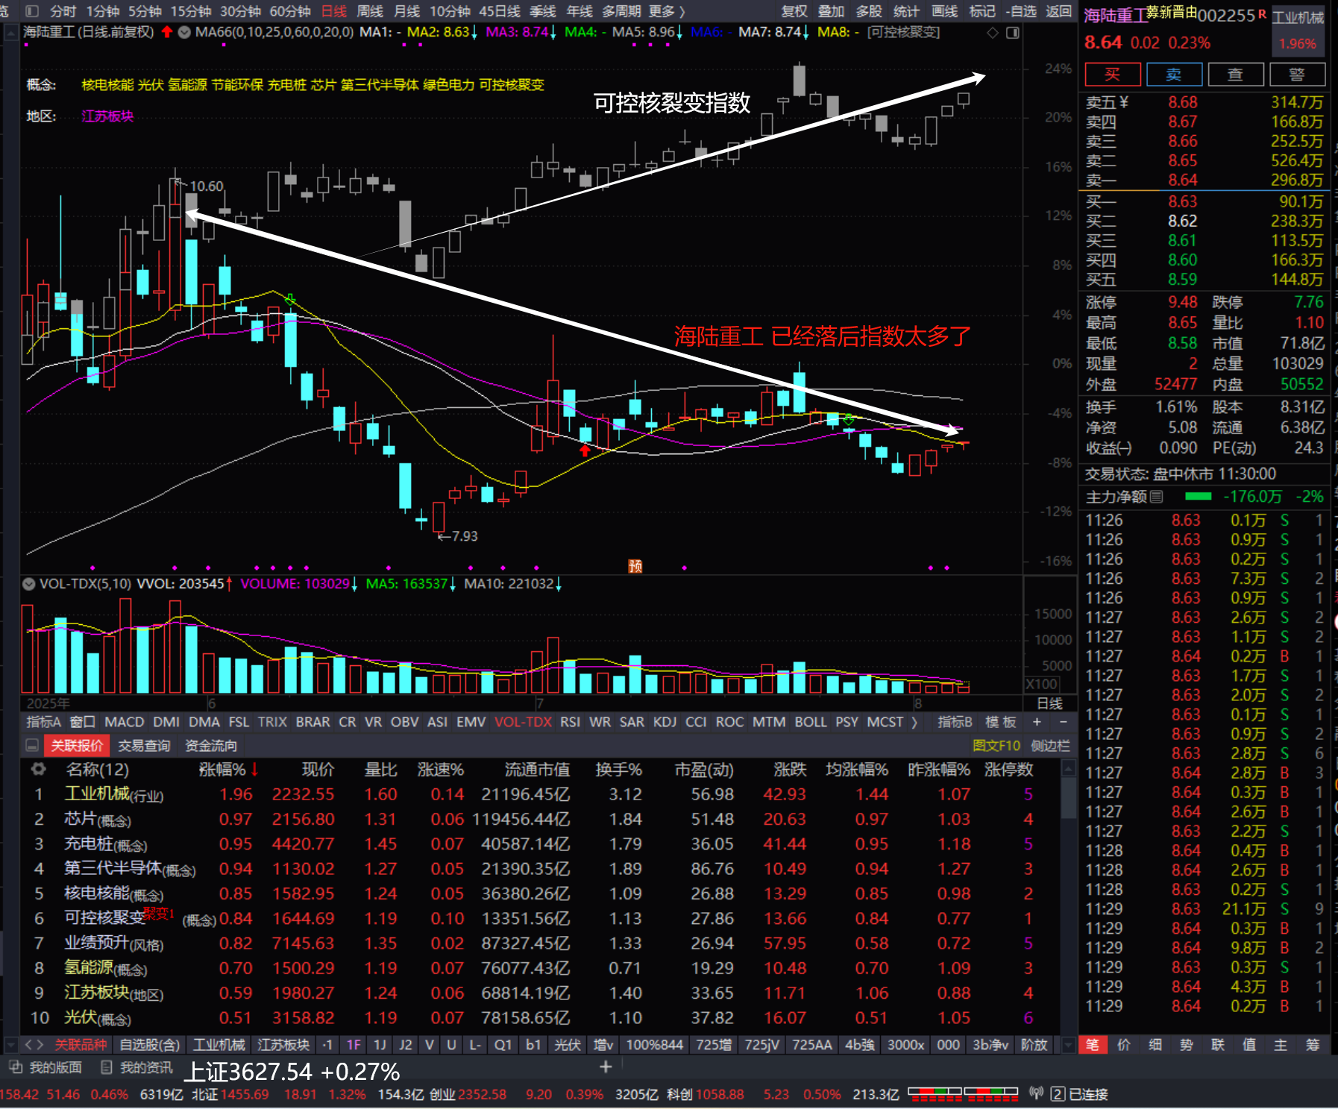This screenshot has height=1109, width=1338.
Task: Click the blue 卖 sell button
Action: [x=1174, y=74]
